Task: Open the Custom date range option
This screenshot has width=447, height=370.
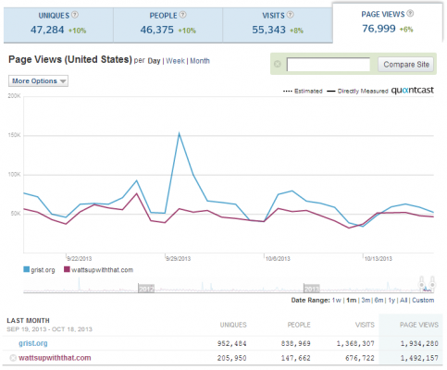Action: [423, 301]
